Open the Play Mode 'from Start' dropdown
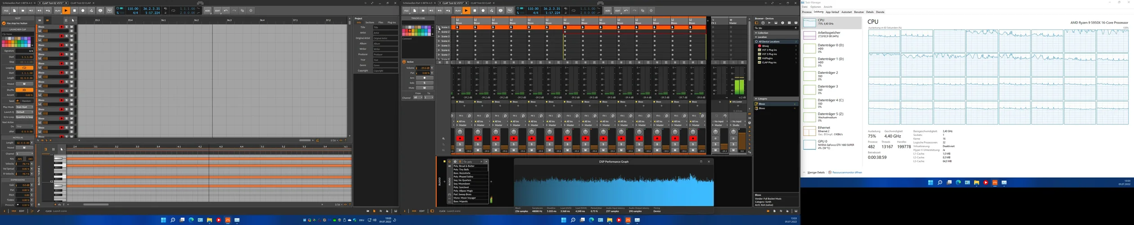This screenshot has width=1134, height=225. [x=24, y=107]
